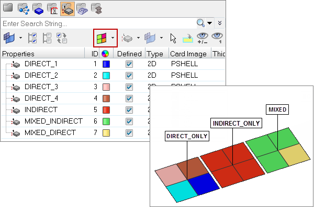Click the pink color swatch for DIRECT_3
The height and width of the screenshot is (207, 314).
[x=106, y=87]
